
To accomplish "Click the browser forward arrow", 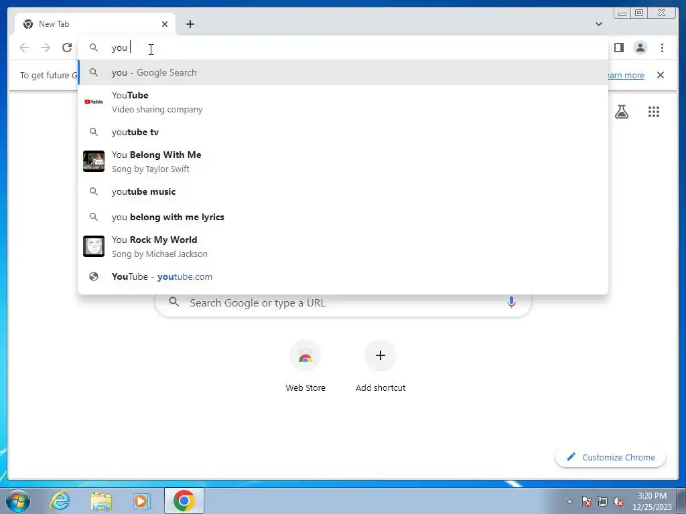I will pos(46,48).
